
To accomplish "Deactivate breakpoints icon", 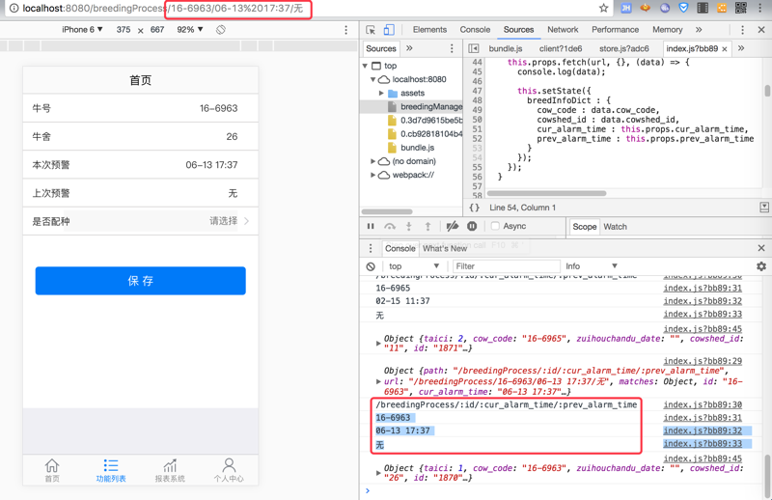I will pos(452,226).
